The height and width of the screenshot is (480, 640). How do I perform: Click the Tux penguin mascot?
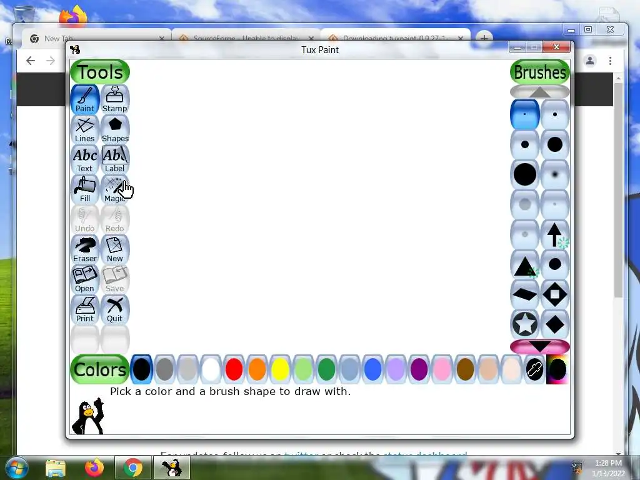pos(88,416)
